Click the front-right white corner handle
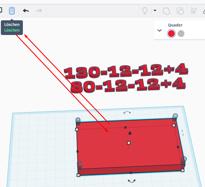This screenshot has height=187, width=205. tap(183, 170)
